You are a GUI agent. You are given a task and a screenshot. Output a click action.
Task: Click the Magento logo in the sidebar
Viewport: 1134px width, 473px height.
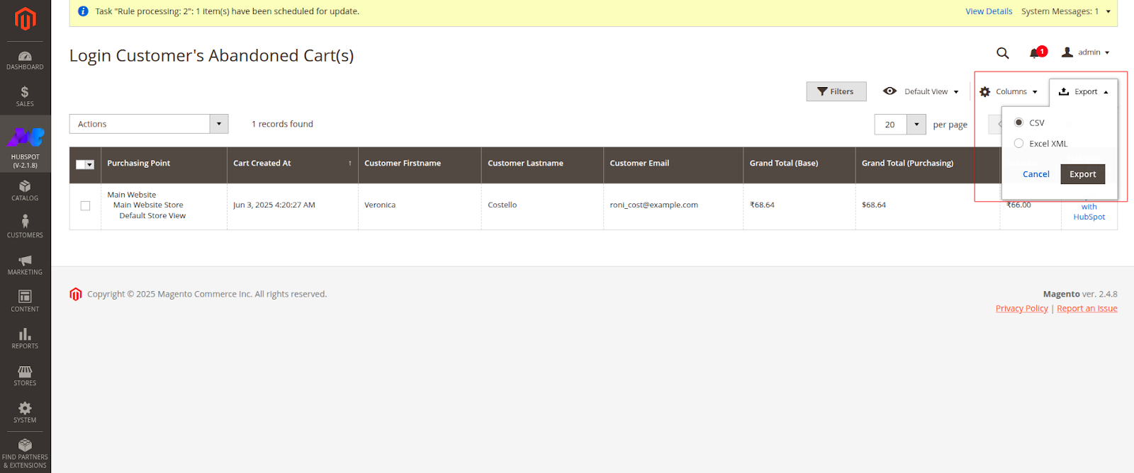(25, 19)
